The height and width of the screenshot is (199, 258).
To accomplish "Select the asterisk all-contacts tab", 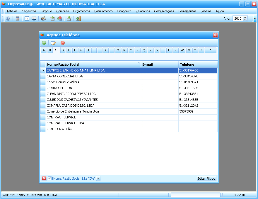I will [210, 50].
